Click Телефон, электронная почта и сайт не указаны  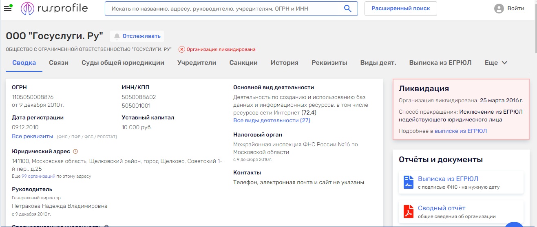coord(298,182)
